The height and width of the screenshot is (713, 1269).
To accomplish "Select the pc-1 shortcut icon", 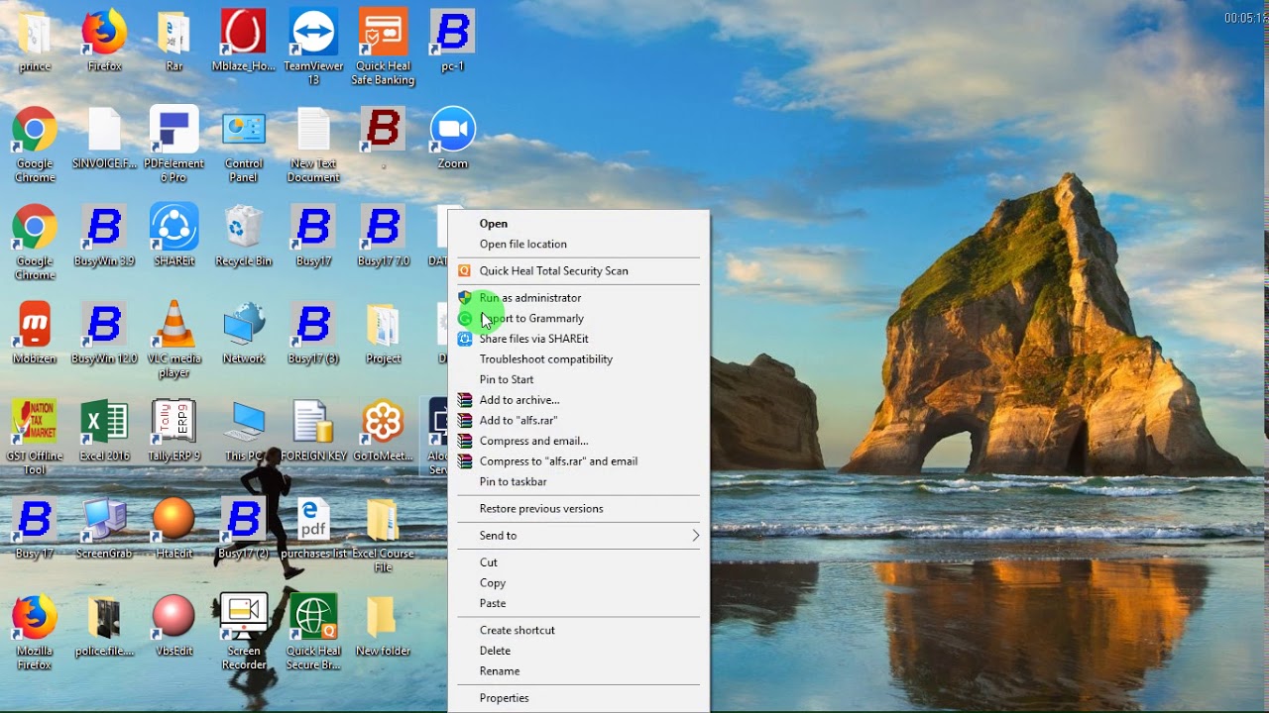I will [x=452, y=42].
